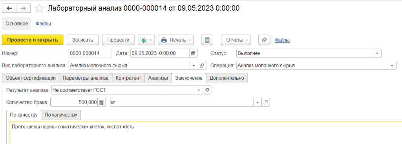This screenshot has height=144, width=402.
Task: Click into the Номер field
Action: click(90, 53)
